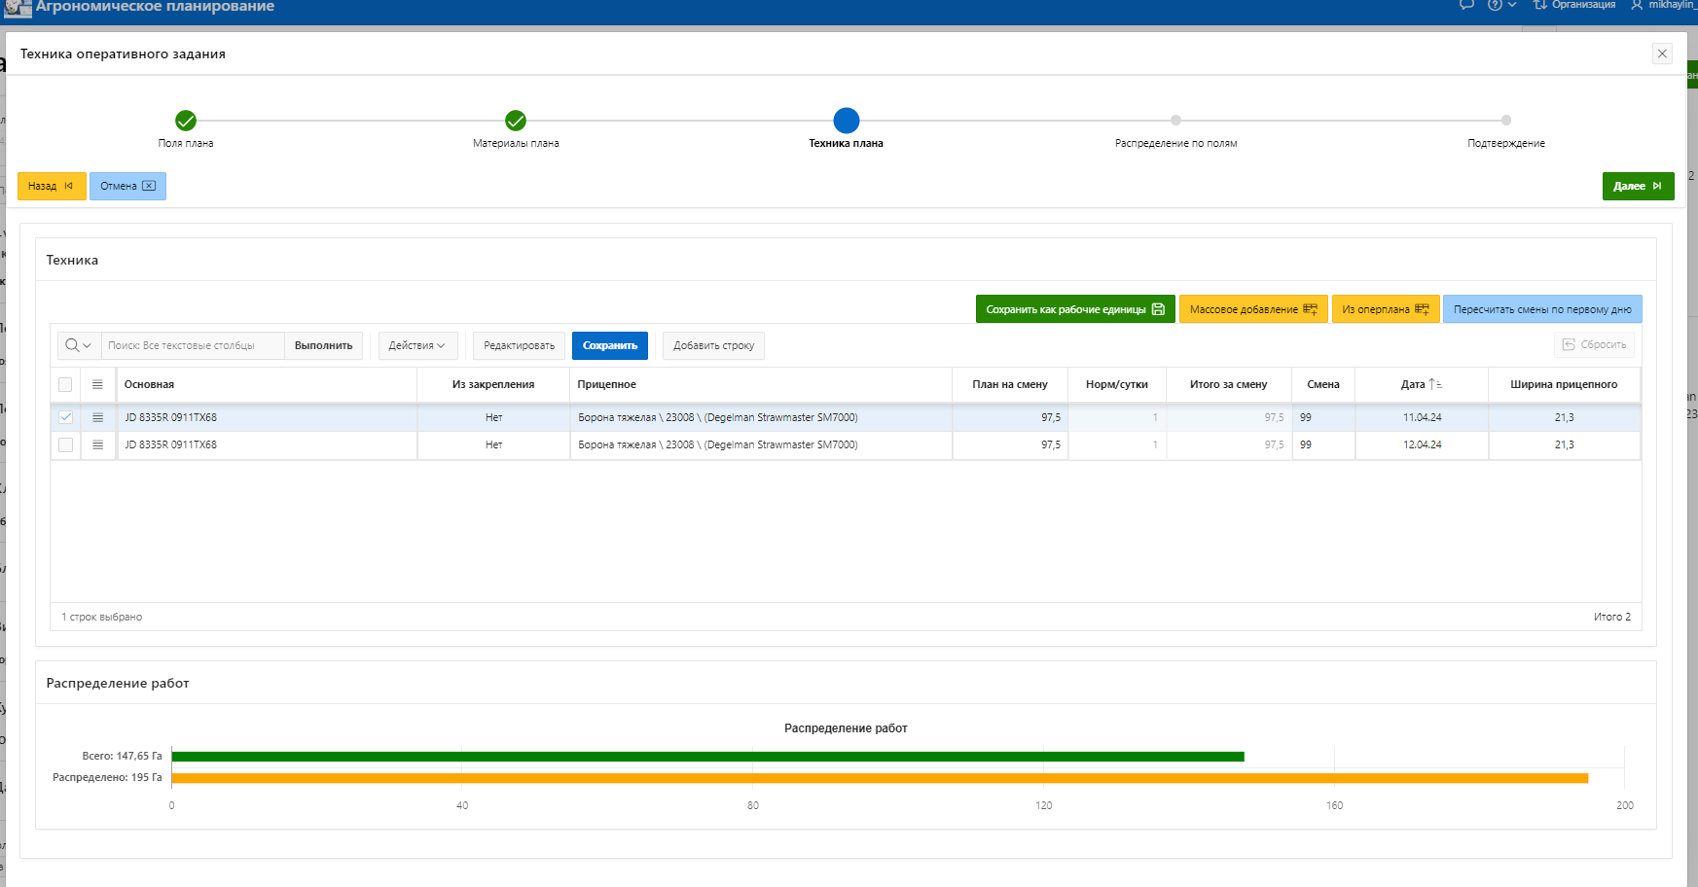Go to the Распределение по полям step
This screenshot has width=1698, height=887.
(x=1175, y=121)
